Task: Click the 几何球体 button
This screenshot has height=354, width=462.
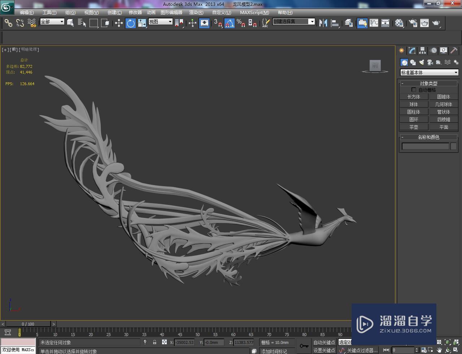Action: point(444,104)
